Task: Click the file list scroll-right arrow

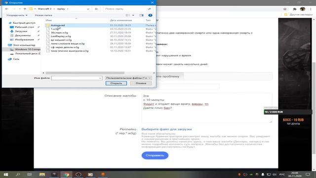Action: [154, 73]
